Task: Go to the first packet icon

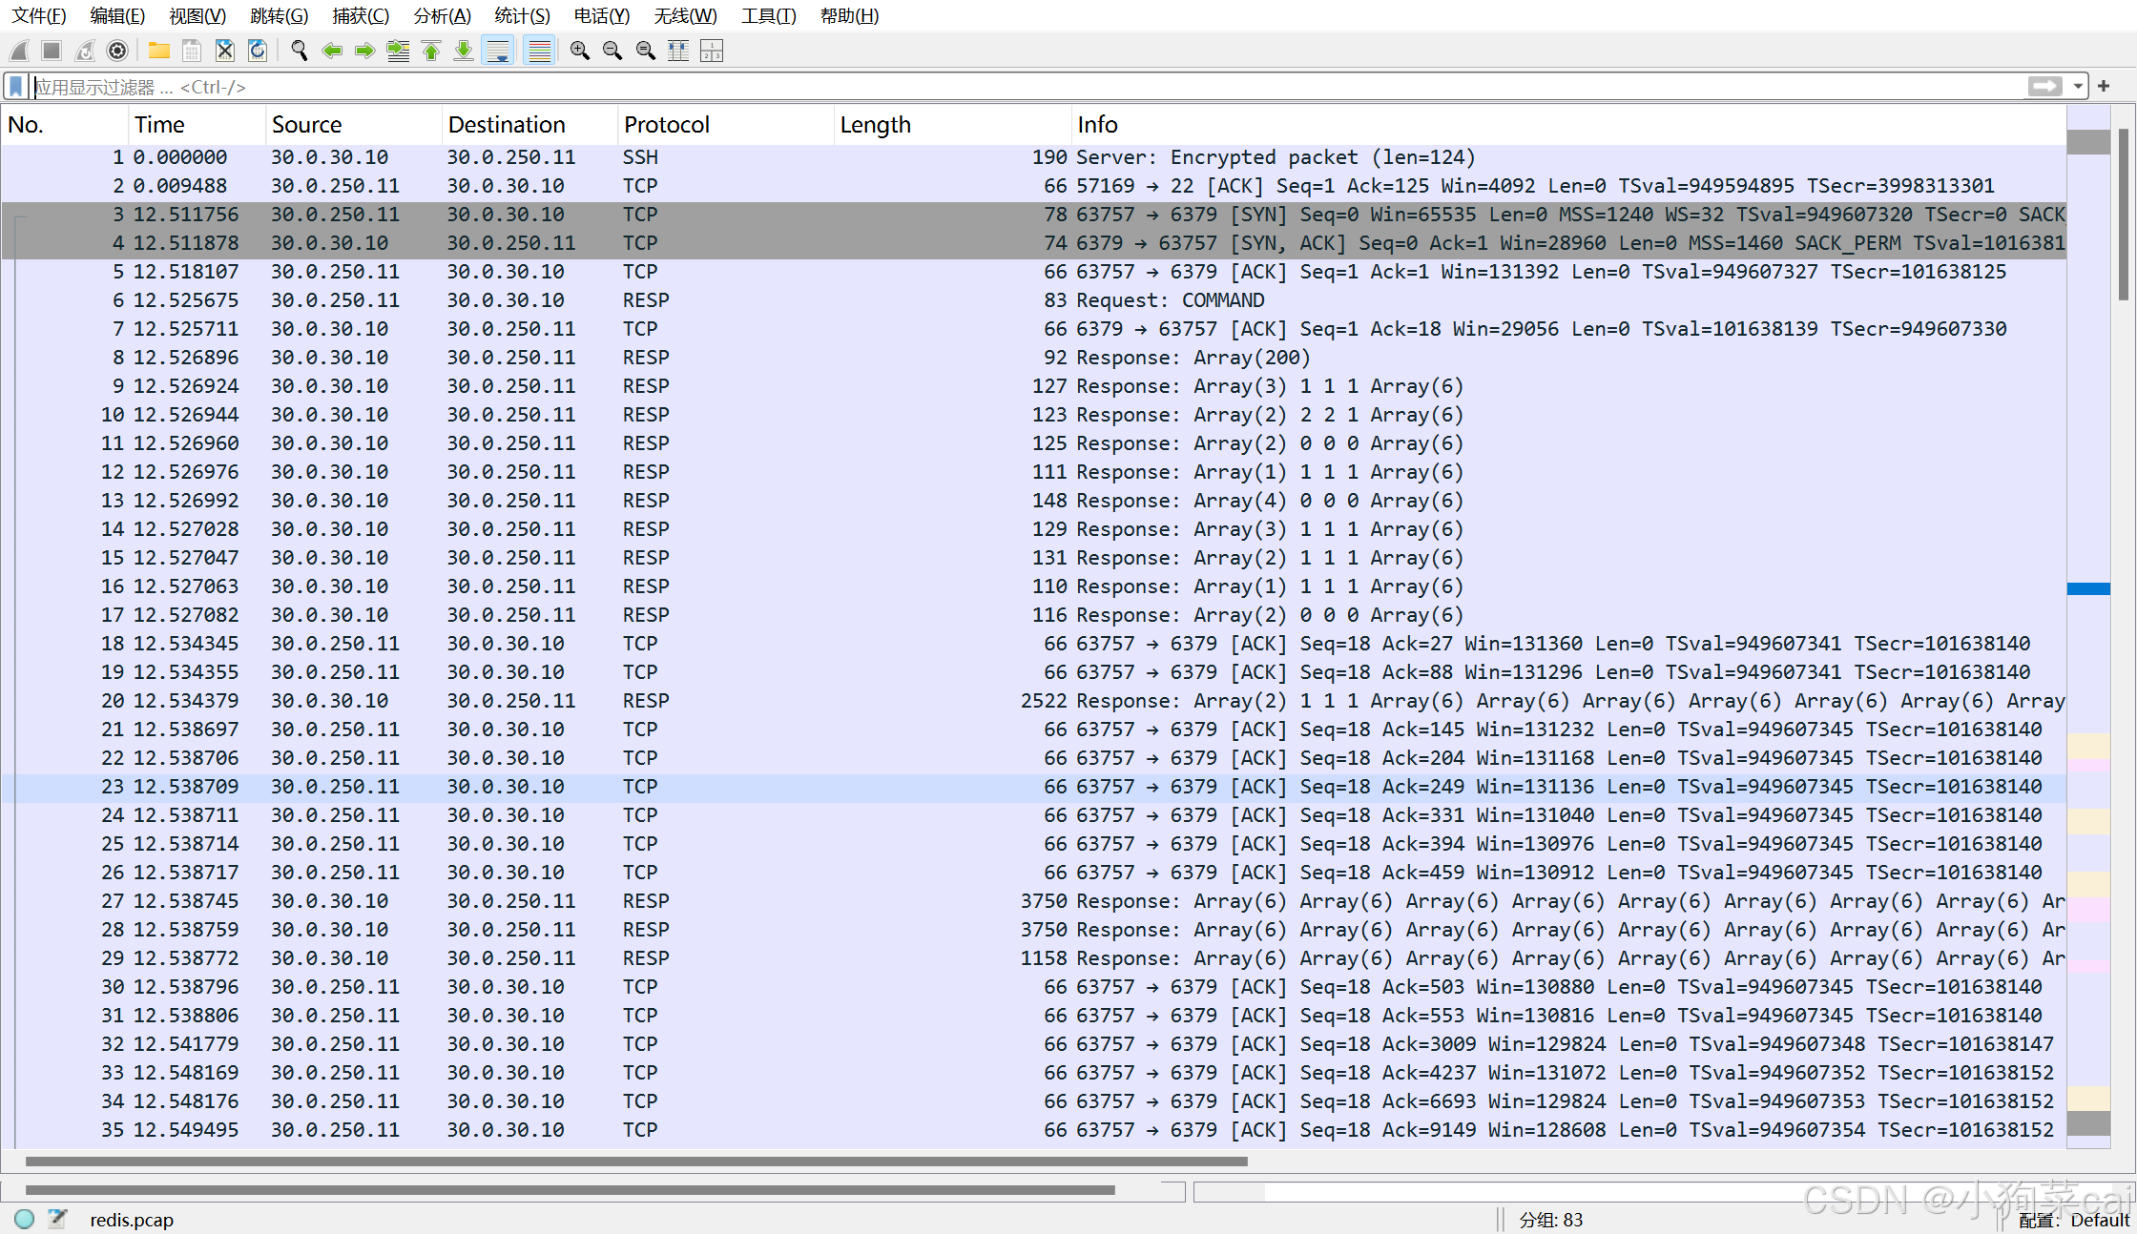Action: tap(431, 51)
